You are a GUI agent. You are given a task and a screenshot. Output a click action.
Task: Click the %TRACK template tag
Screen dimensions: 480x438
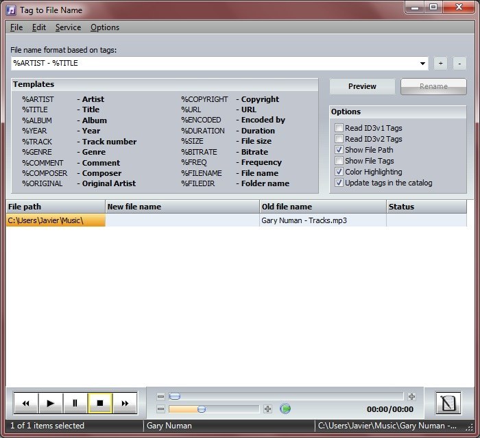click(x=37, y=142)
